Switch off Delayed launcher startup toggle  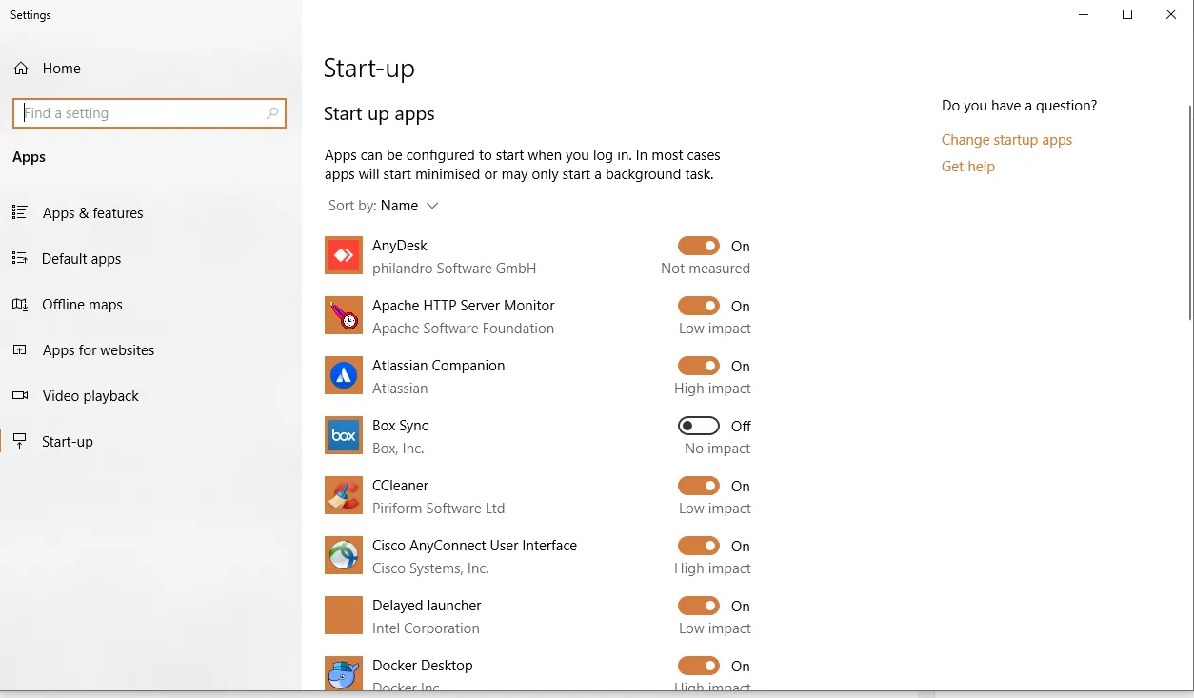click(699, 606)
